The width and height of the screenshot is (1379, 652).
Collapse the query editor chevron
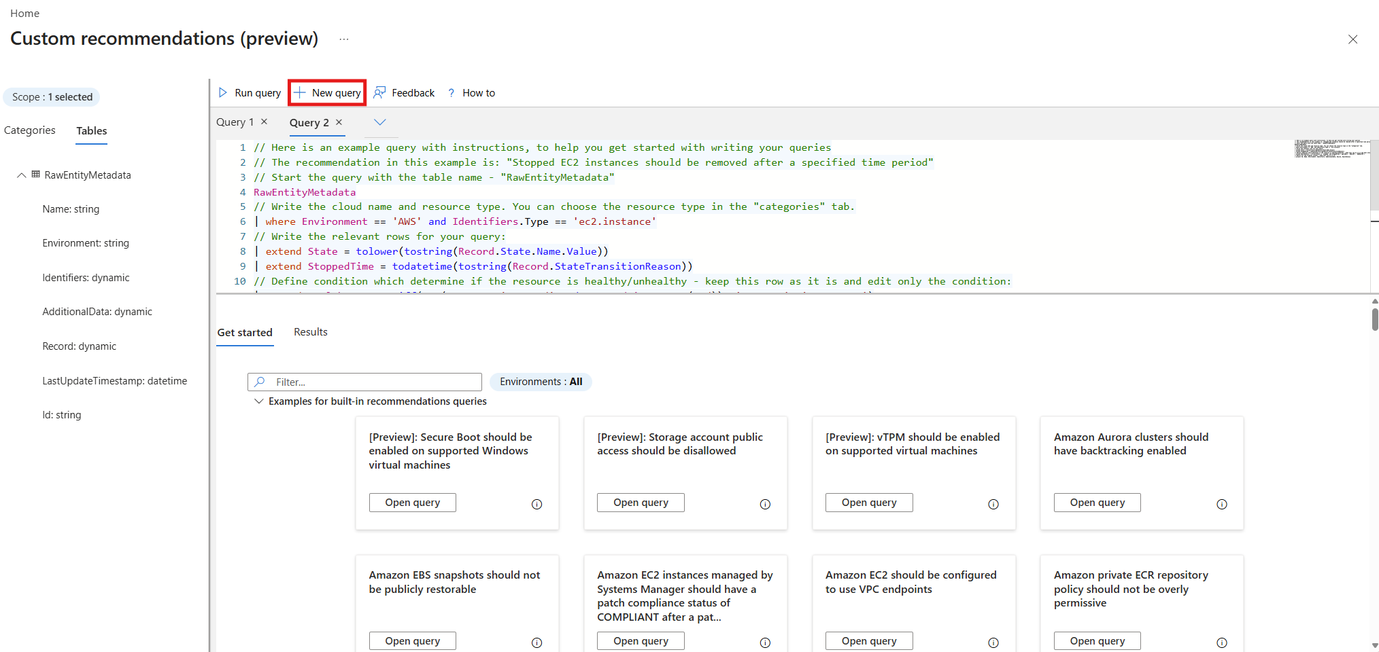[x=380, y=122]
